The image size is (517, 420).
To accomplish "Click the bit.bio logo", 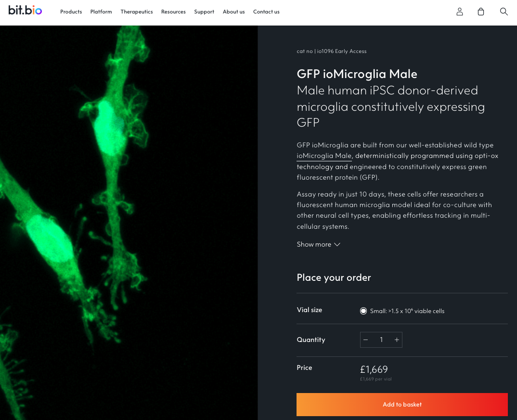I will [25, 10].
